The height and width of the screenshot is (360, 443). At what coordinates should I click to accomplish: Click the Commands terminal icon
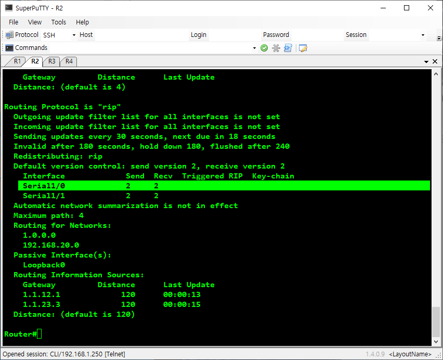(x=9, y=48)
